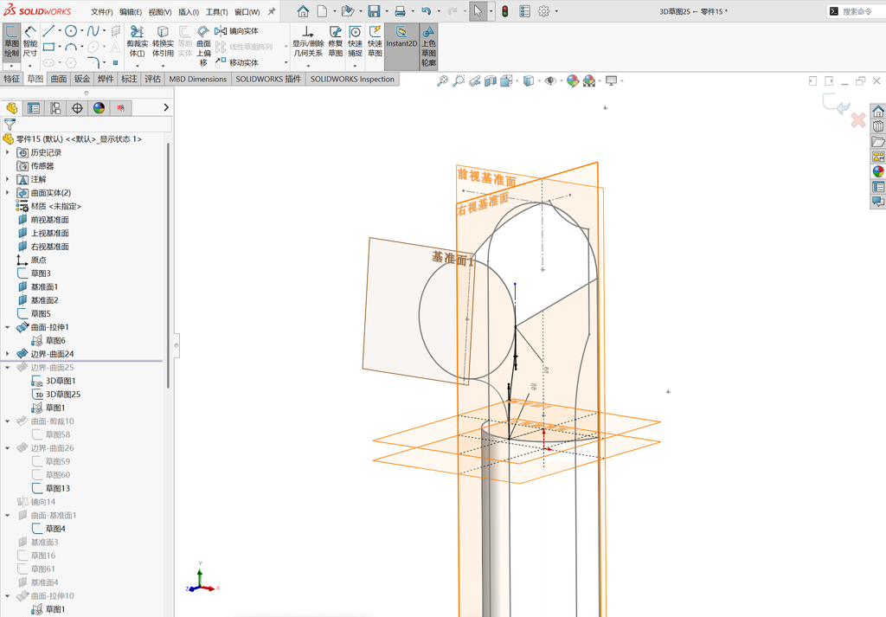The width and height of the screenshot is (886, 617).
Task: Collapse the 边界-曲面25 node
Action: coord(7,367)
